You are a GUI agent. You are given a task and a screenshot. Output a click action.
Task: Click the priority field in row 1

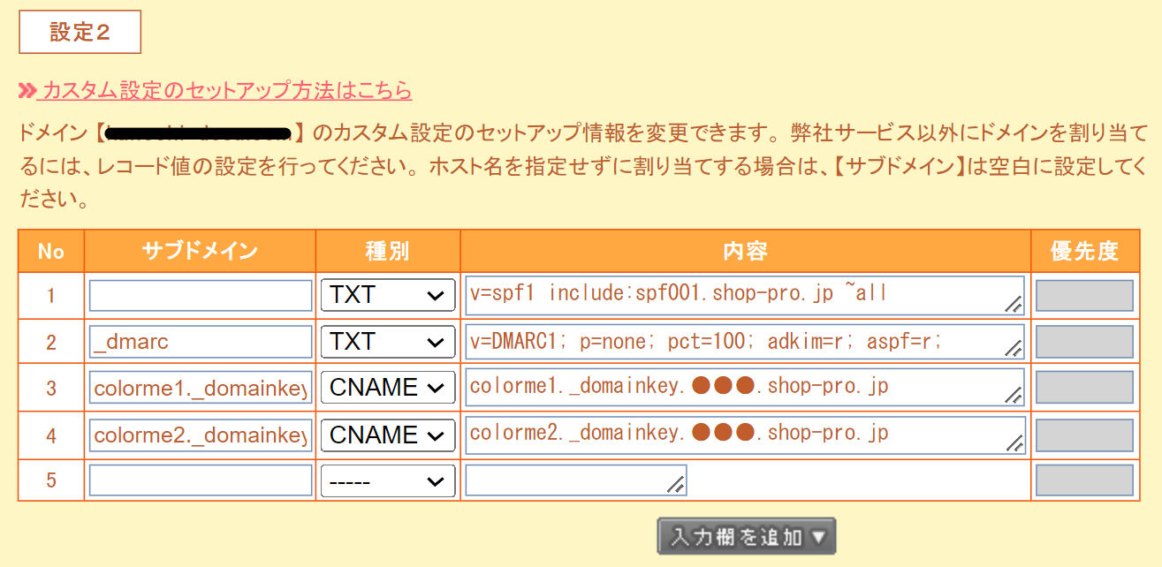coord(1084,296)
